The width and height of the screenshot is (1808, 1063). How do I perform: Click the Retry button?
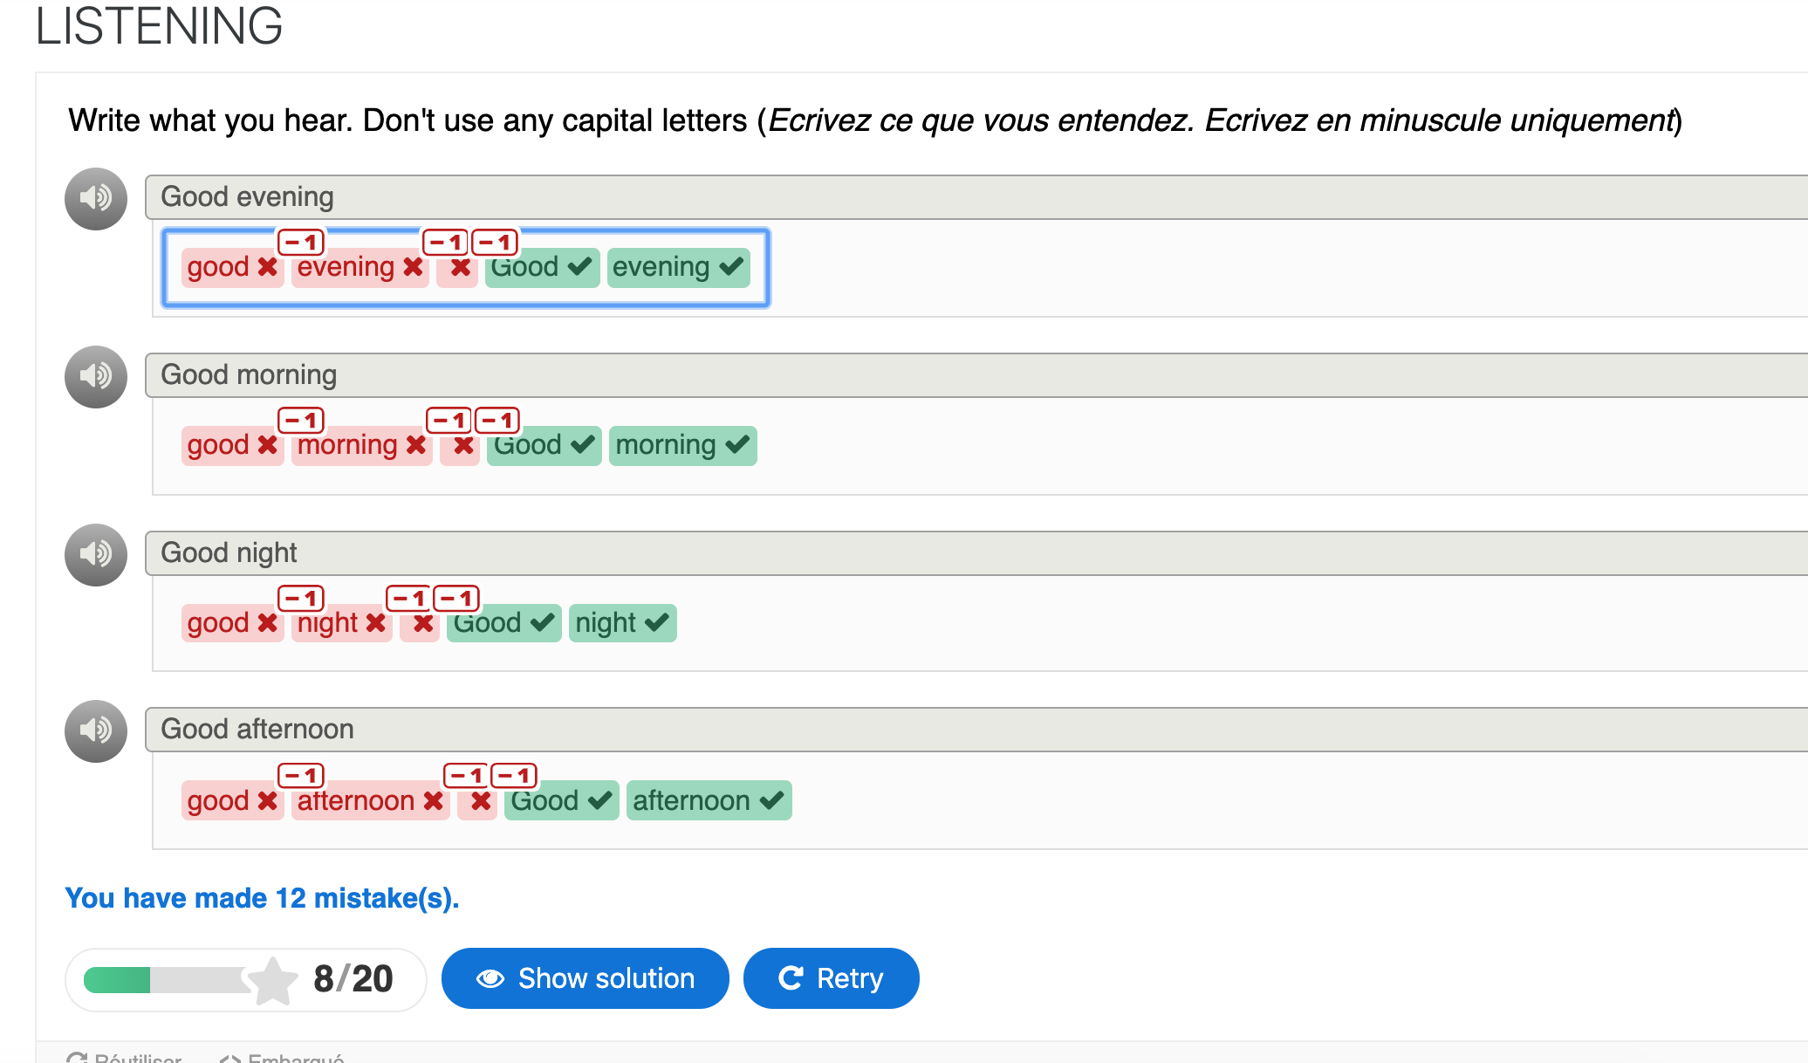(831, 978)
